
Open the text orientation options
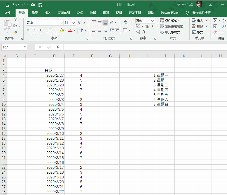[x=113, y=22]
